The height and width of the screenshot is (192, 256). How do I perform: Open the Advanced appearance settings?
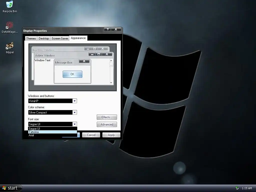(x=107, y=124)
